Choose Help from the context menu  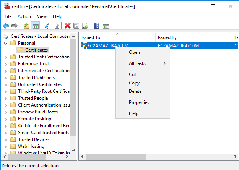[143, 113]
